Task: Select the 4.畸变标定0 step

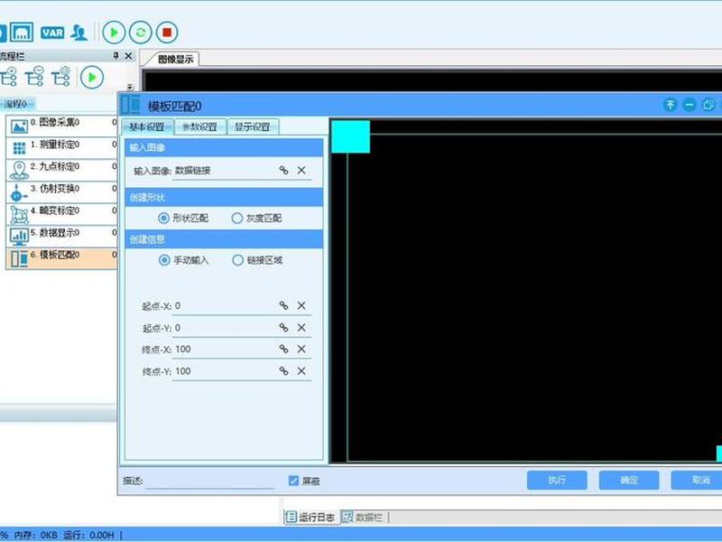Action: click(x=61, y=214)
